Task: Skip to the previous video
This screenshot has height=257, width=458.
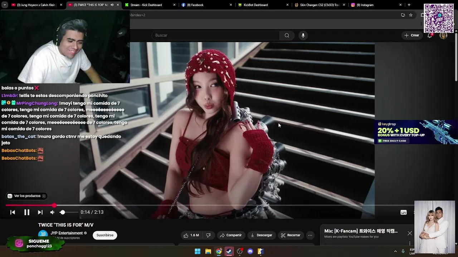Action: (13, 212)
